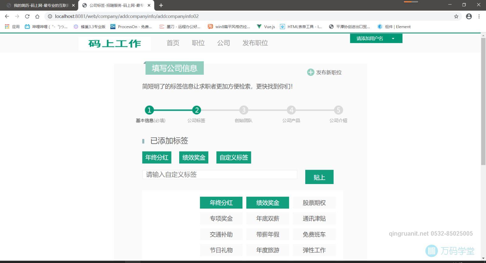This screenshot has height=263, width=486.
Task: Go to 首页 in the navigation
Action: coord(173,43)
